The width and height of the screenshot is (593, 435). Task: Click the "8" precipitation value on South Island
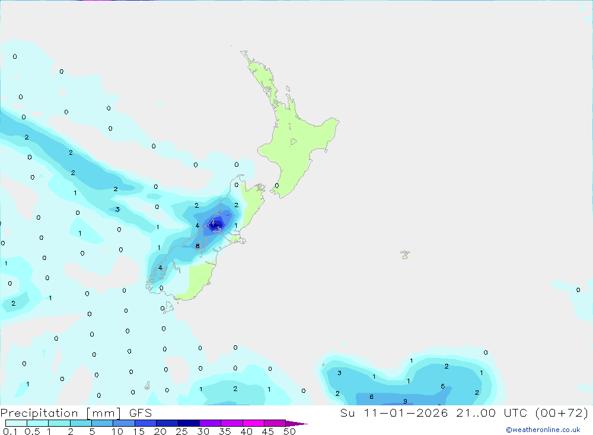197,246
